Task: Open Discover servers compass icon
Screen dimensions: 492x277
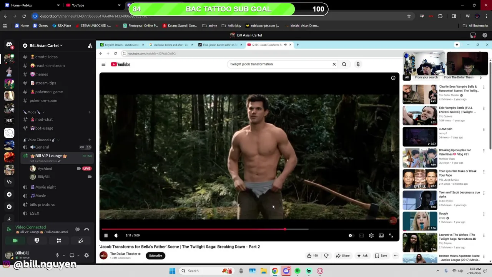Action: tap(9, 207)
